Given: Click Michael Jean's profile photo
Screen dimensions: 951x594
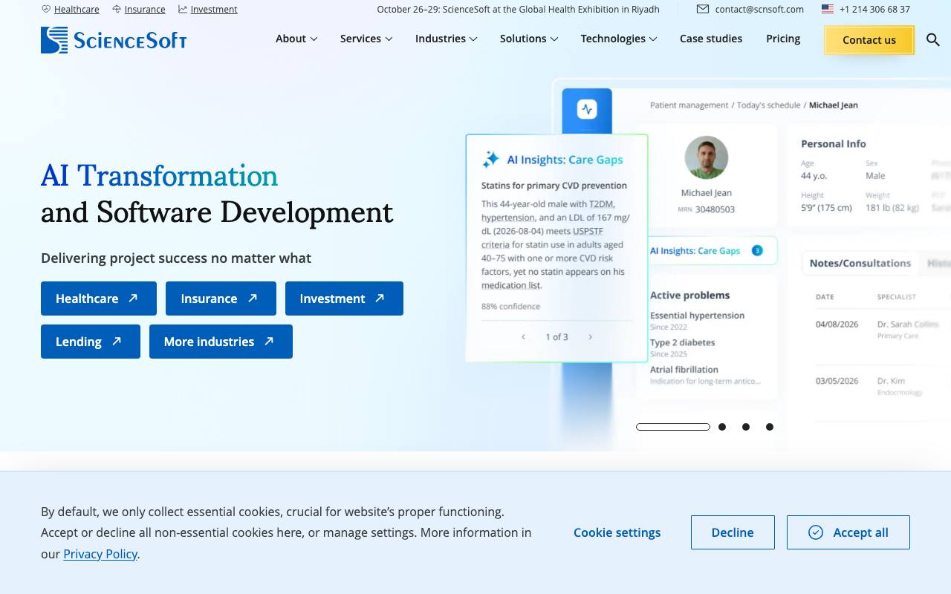Looking at the screenshot, I should [x=706, y=157].
